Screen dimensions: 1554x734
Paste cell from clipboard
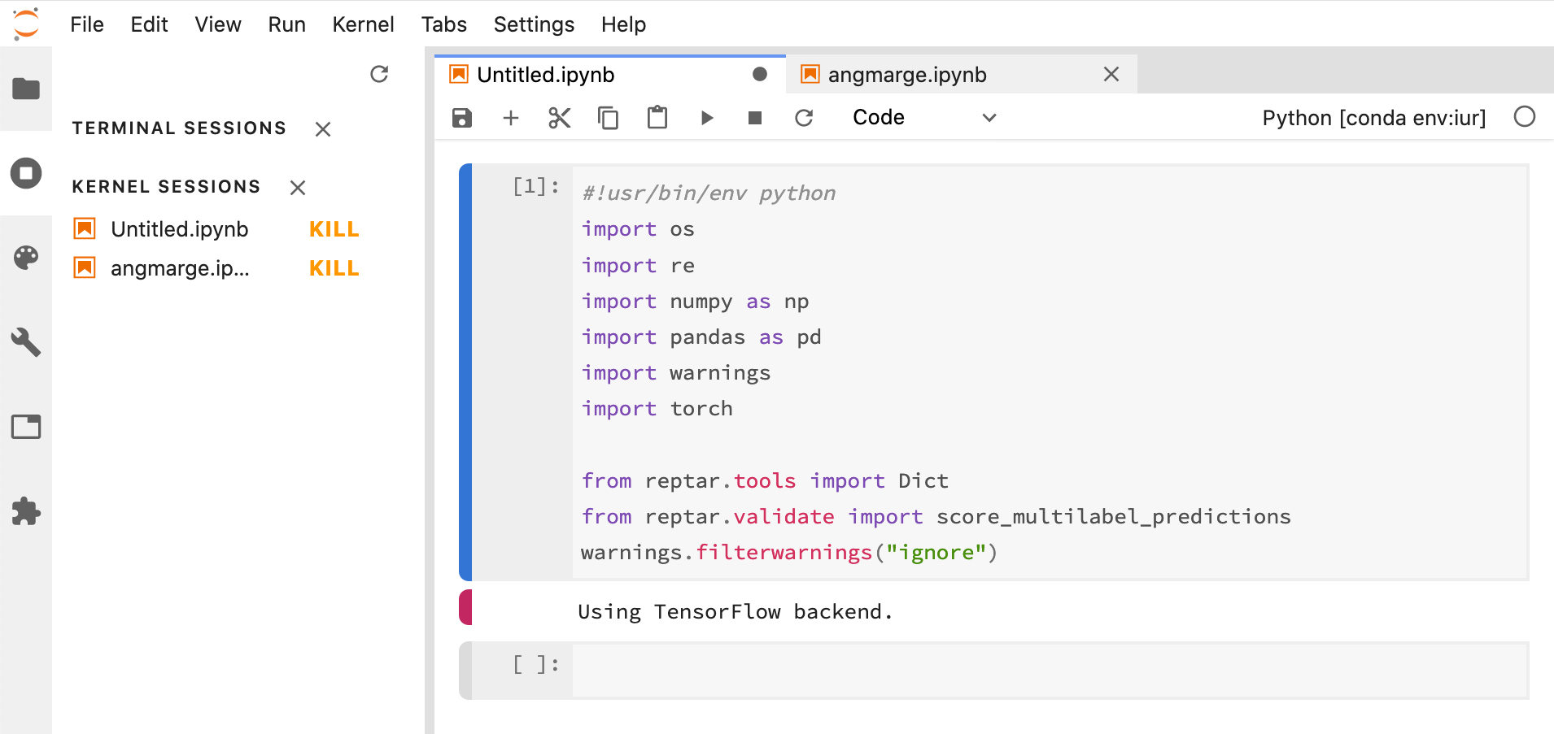(657, 118)
